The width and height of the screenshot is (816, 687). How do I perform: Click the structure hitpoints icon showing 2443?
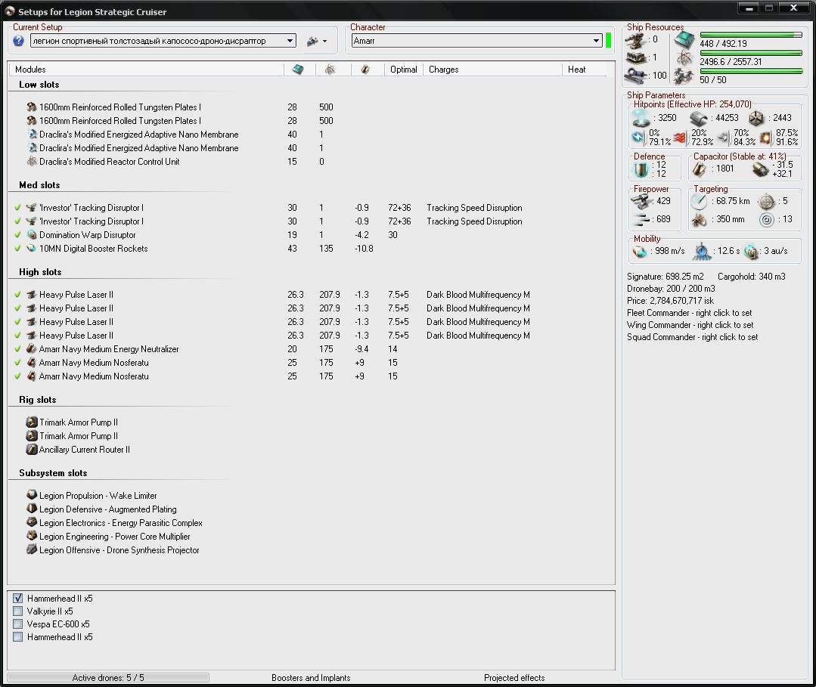point(756,119)
